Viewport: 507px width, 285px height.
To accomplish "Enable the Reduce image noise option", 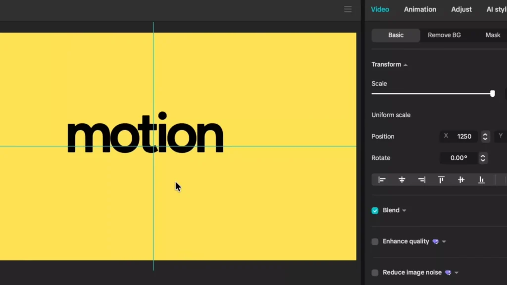I will 375,272.
